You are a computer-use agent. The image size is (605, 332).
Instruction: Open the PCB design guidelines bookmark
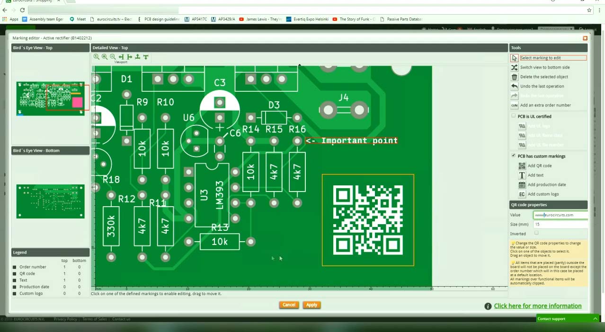(159, 19)
